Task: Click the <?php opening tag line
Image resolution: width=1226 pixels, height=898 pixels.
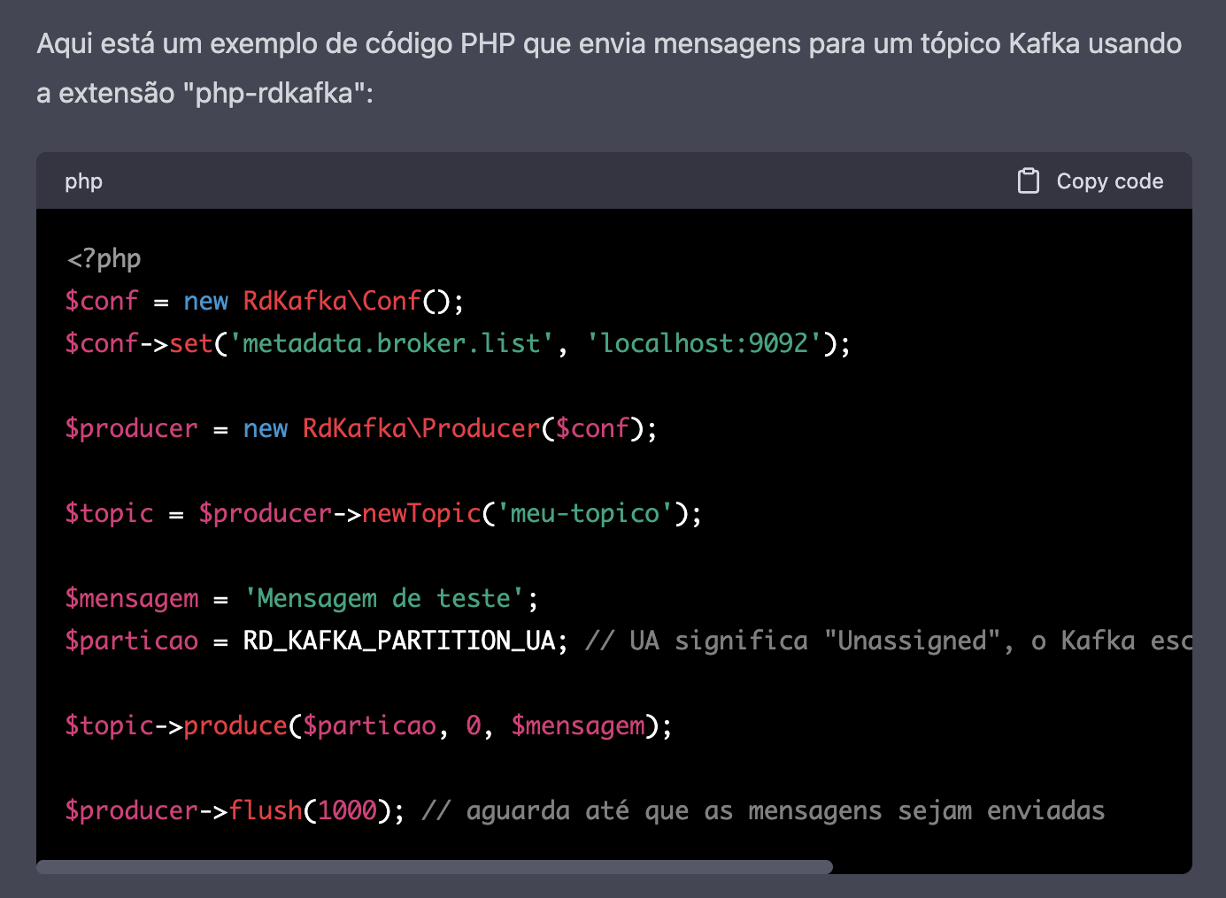Action: click(x=104, y=258)
